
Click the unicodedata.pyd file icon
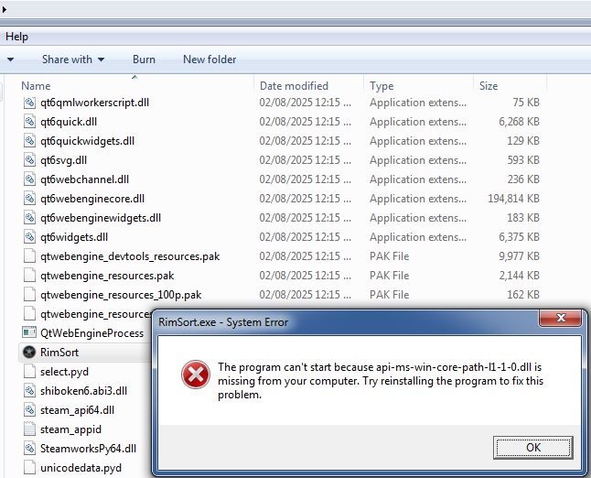click(29, 467)
